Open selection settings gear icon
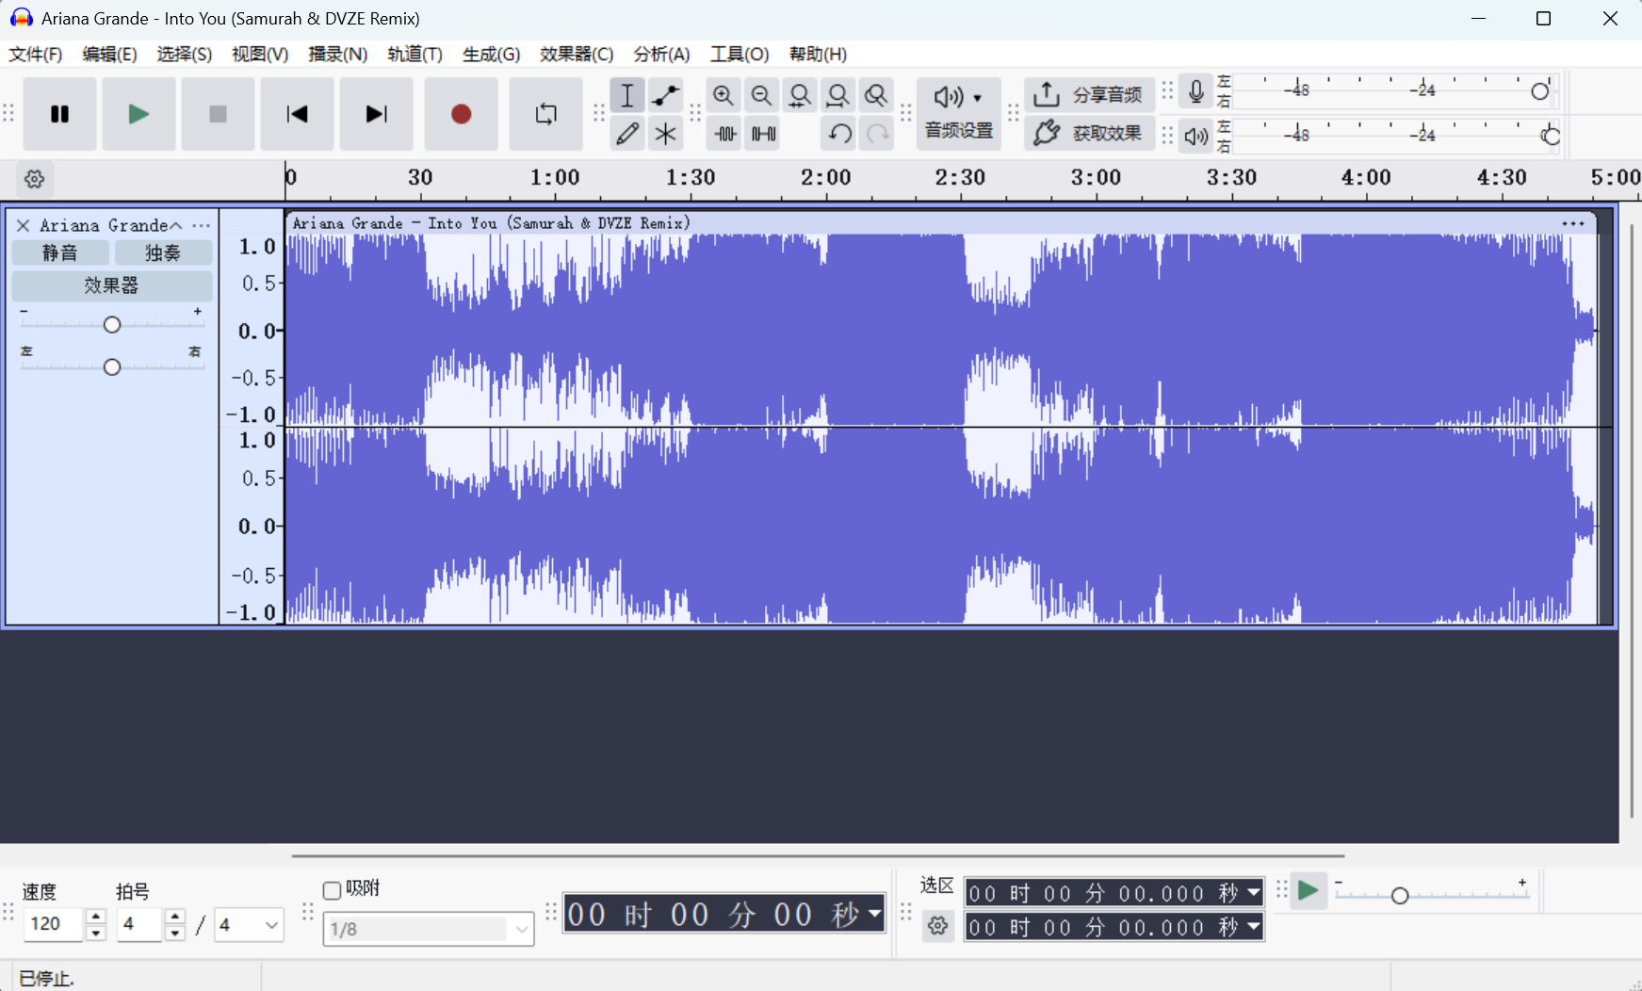The height and width of the screenshot is (991, 1642). pos(937,926)
